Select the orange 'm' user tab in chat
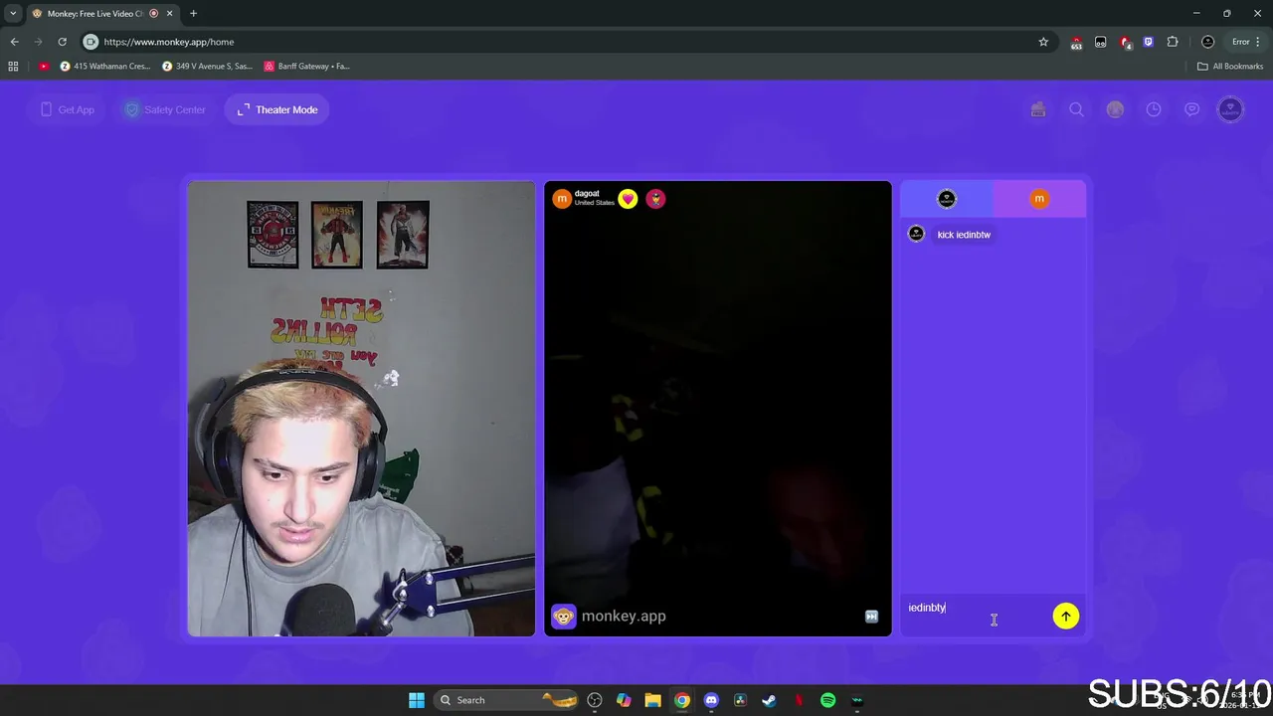The image size is (1273, 716). (x=1039, y=199)
